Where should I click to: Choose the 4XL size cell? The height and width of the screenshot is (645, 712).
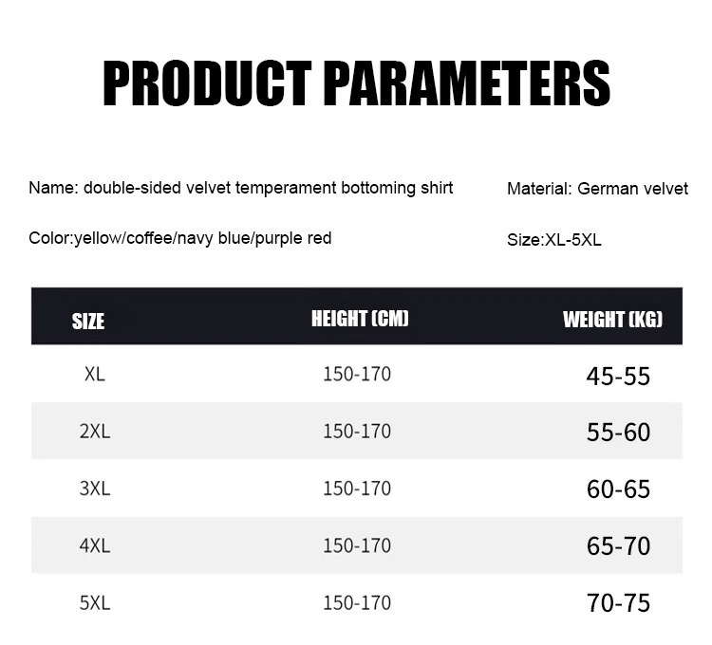pos(94,545)
